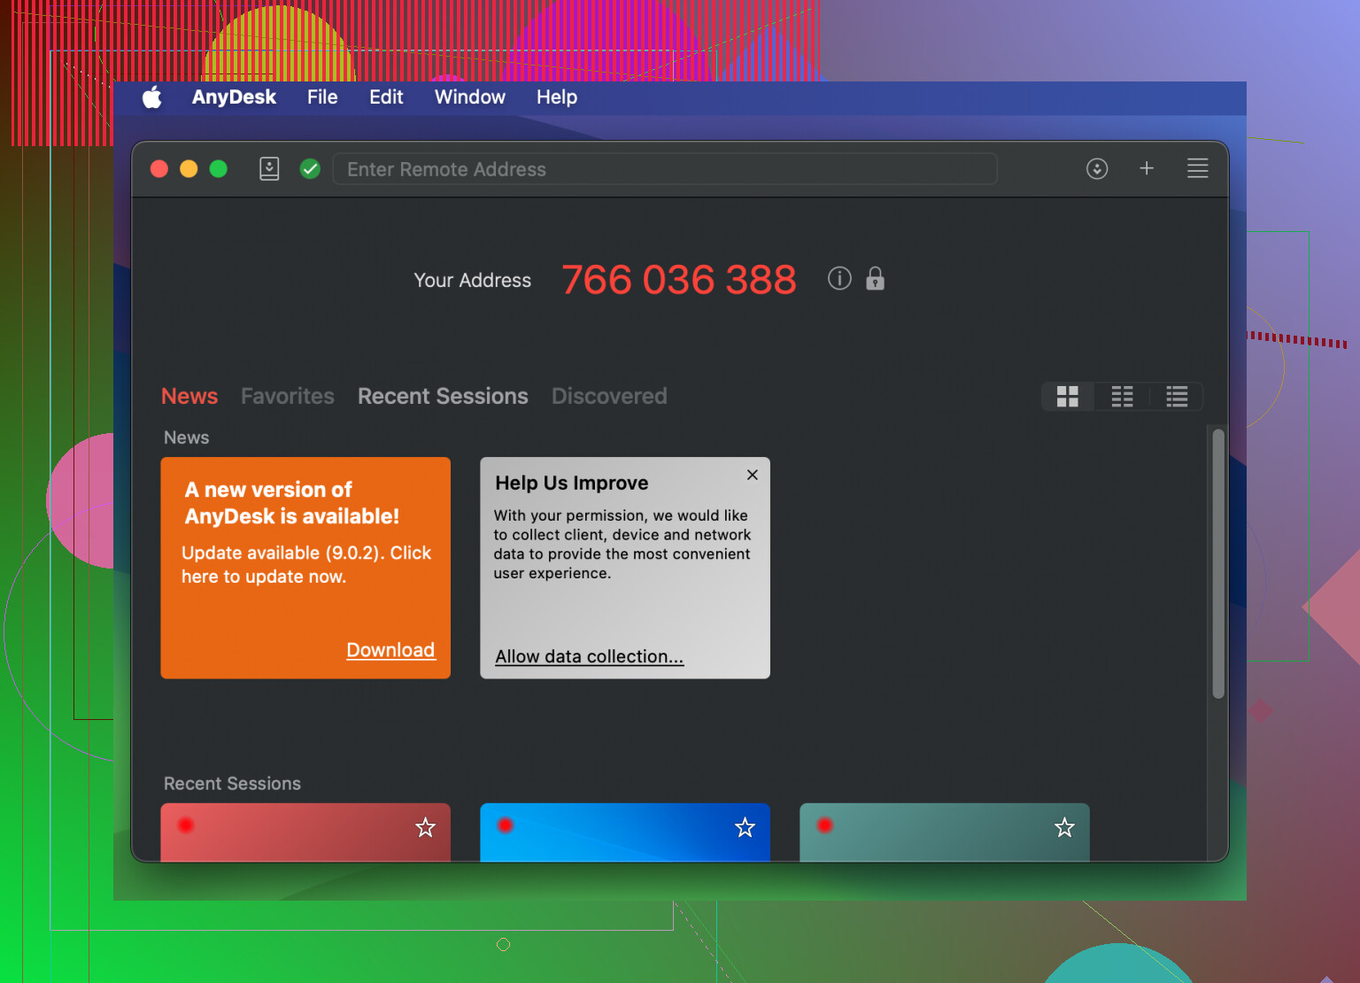
Task: Open the hamburger main menu
Action: tap(1197, 168)
